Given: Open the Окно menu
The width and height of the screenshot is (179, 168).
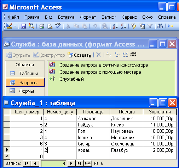Looking at the screenshot, I should point(148,17).
